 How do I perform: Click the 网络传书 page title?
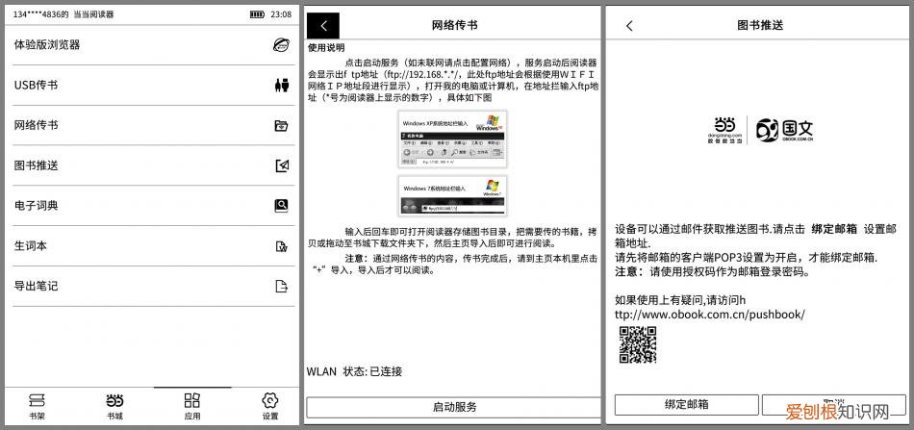pyautogui.click(x=455, y=25)
